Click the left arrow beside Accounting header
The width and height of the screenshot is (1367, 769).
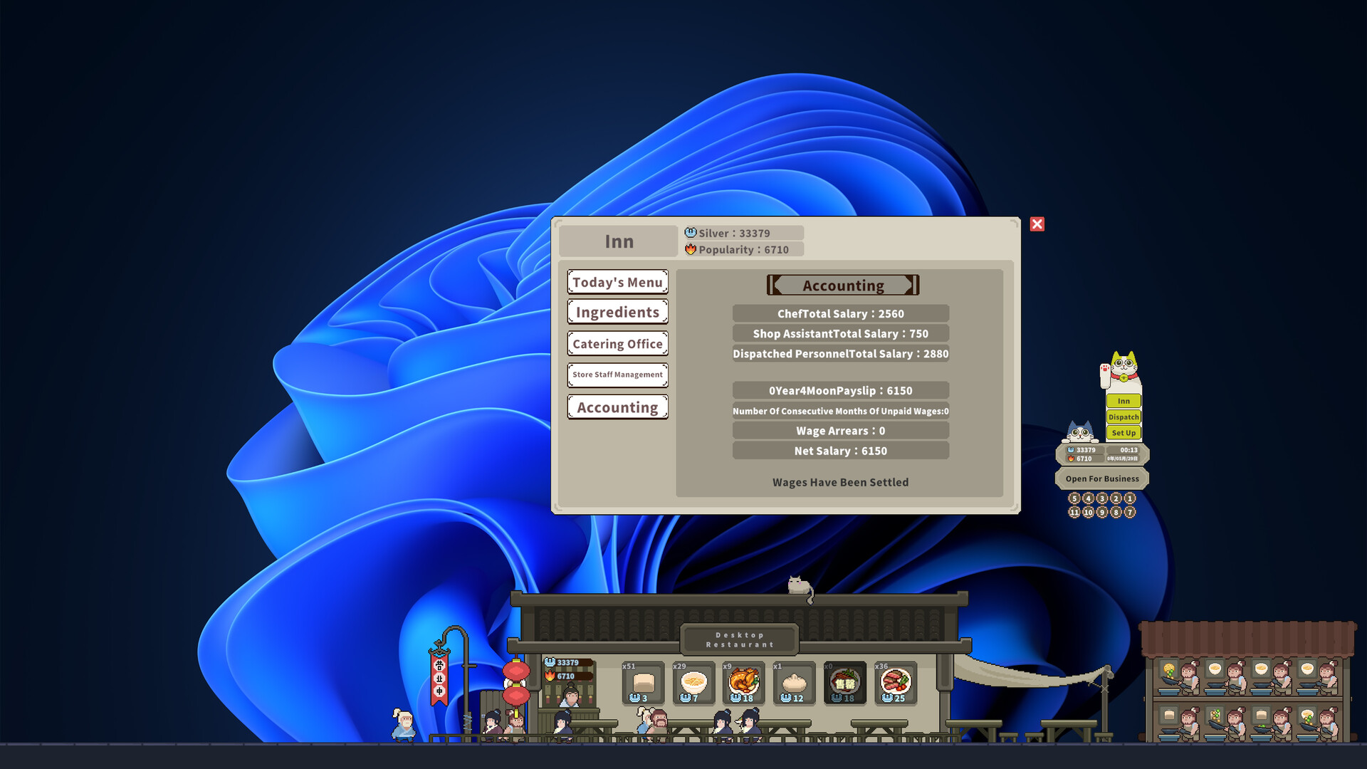click(776, 285)
